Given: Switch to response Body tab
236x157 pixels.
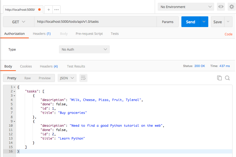Looking at the screenshot, I should click(8, 66).
